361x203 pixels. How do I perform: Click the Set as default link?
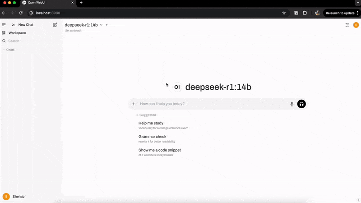tap(73, 31)
